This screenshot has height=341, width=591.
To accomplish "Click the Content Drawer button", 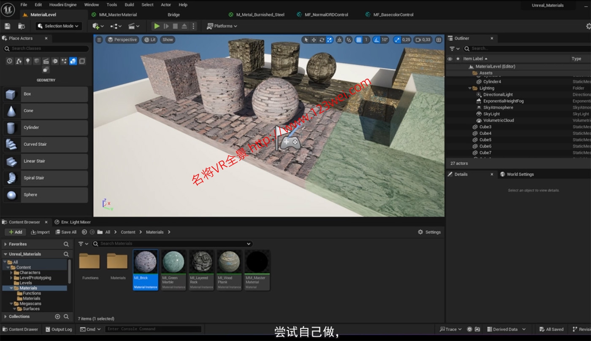I will 20,329.
